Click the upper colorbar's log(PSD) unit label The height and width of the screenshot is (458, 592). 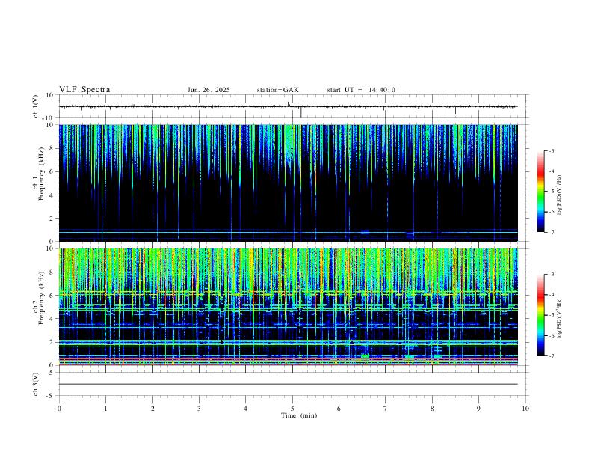559,195
